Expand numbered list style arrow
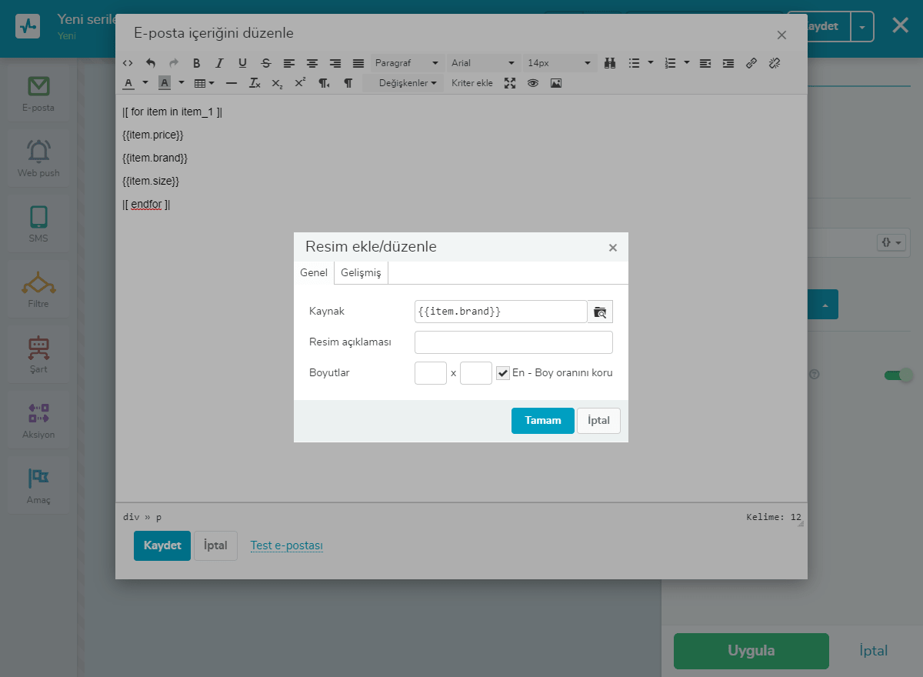The width and height of the screenshot is (923, 677). coord(687,62)
